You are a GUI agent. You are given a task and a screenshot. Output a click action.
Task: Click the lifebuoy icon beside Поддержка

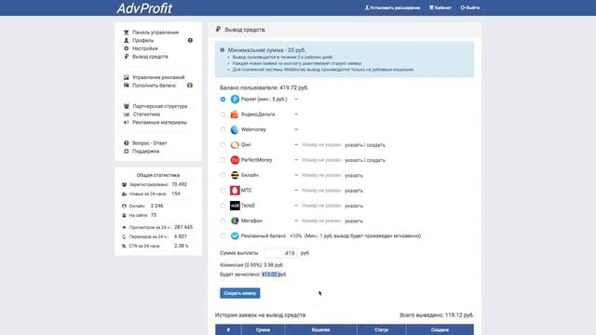(x=127, y=151)
